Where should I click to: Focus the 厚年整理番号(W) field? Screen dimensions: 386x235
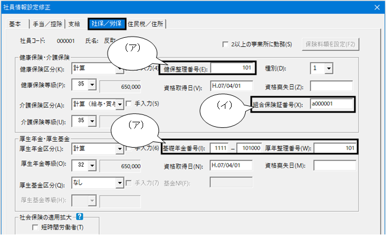pyautogui.click(x=335, y=148)
